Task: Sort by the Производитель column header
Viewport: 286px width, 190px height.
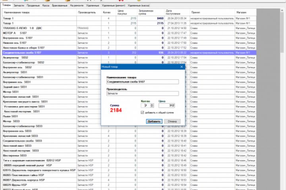Action: point(89,12)
